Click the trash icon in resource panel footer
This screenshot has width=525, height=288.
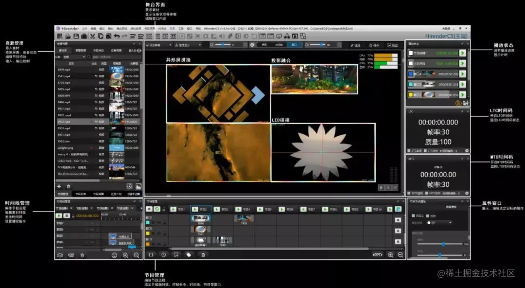click(69, 186)
